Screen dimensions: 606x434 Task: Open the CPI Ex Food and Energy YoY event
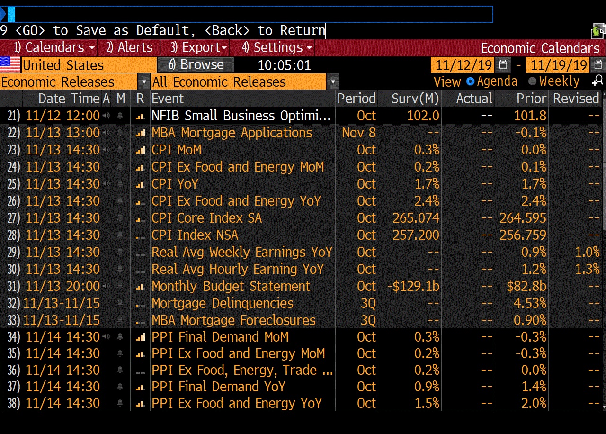pyautogui.click(x=236, y=201)
